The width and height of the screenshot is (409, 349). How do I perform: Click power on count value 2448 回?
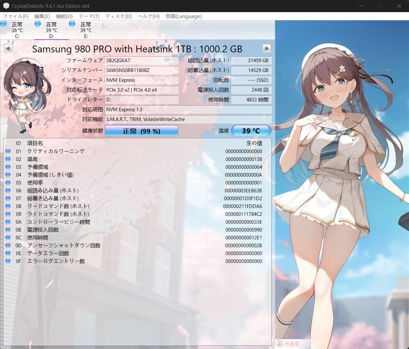point(251,90)
